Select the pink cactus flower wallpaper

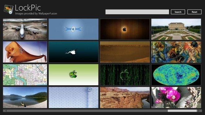click(x=176, y=98)
